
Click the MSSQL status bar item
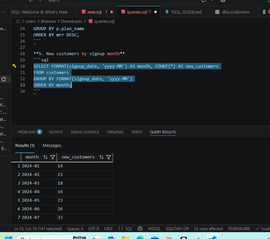[x=154, y=229]
